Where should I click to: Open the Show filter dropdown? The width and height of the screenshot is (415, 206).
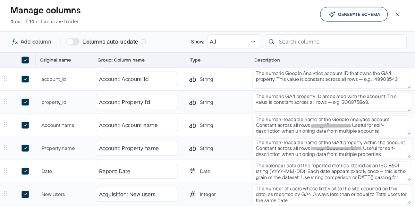233,42
